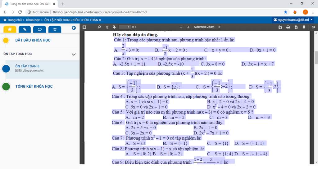
Task: Zoom in with the plus button
Action: (188, 27)
